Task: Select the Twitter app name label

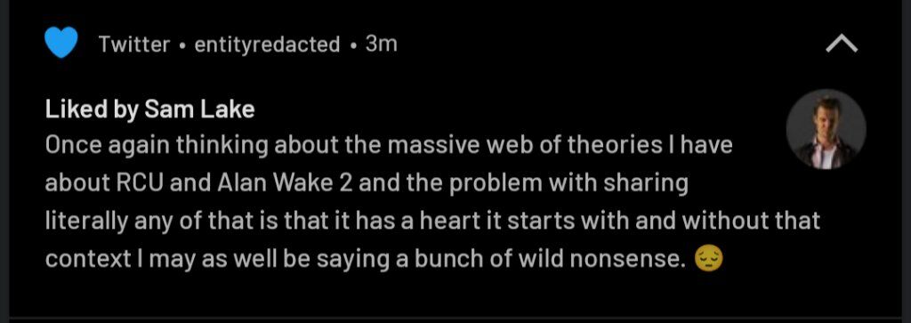Action: 134,44
